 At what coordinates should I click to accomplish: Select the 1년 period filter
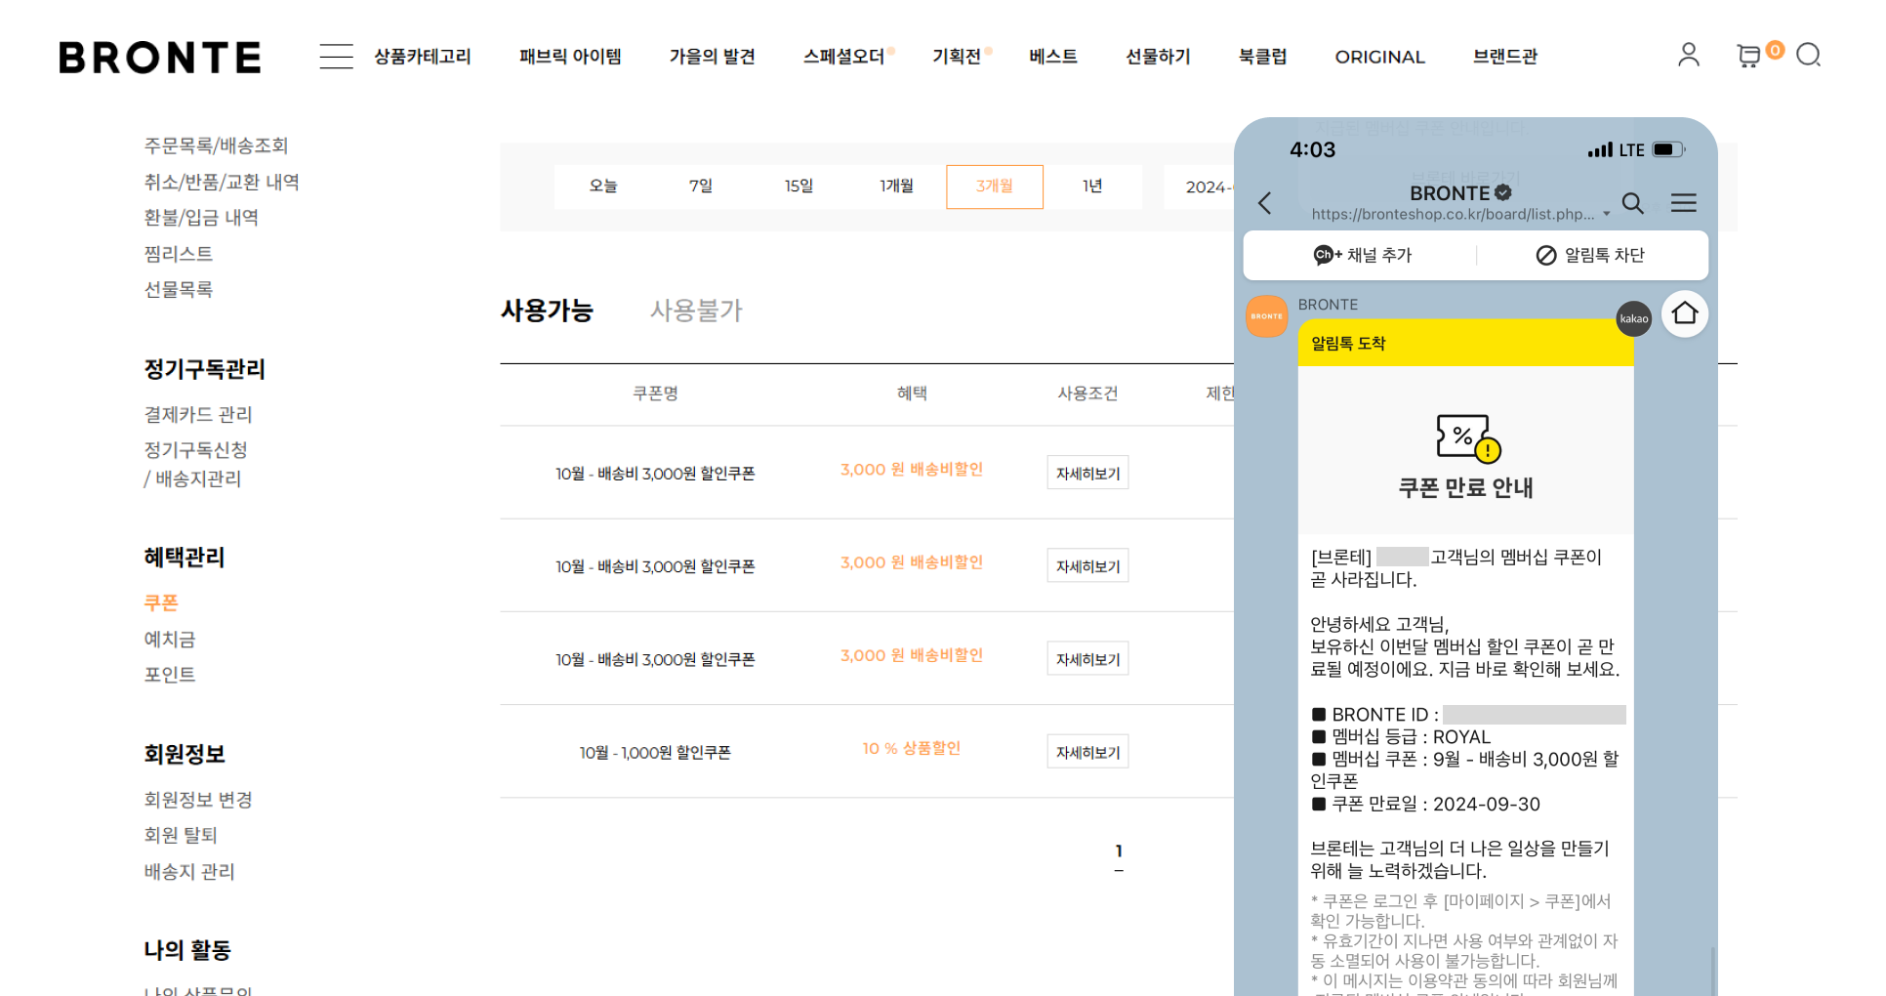coord(1092,187)
